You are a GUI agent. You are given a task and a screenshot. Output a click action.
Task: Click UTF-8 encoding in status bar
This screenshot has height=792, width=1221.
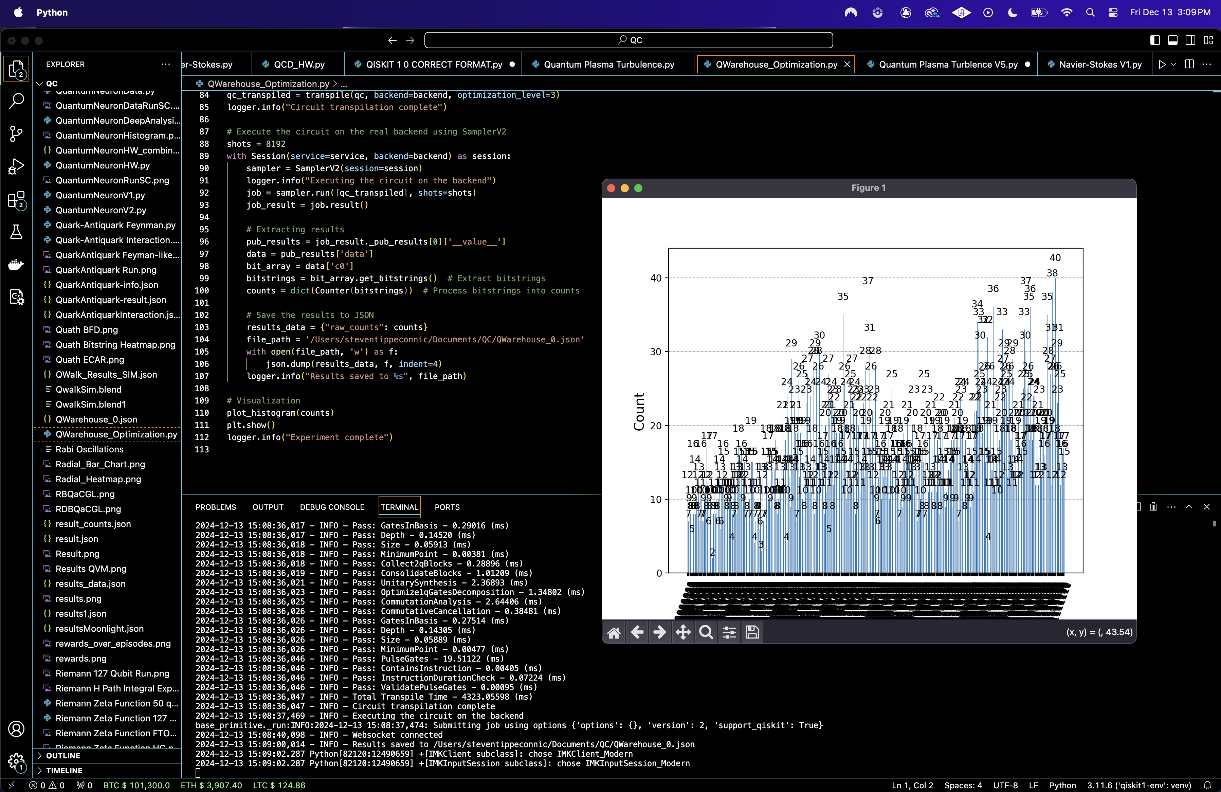[1005, 785]
